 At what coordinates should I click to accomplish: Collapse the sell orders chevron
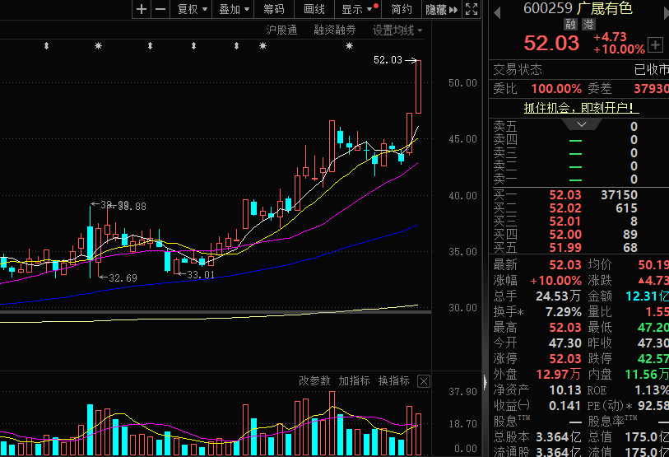click(583, 124)
